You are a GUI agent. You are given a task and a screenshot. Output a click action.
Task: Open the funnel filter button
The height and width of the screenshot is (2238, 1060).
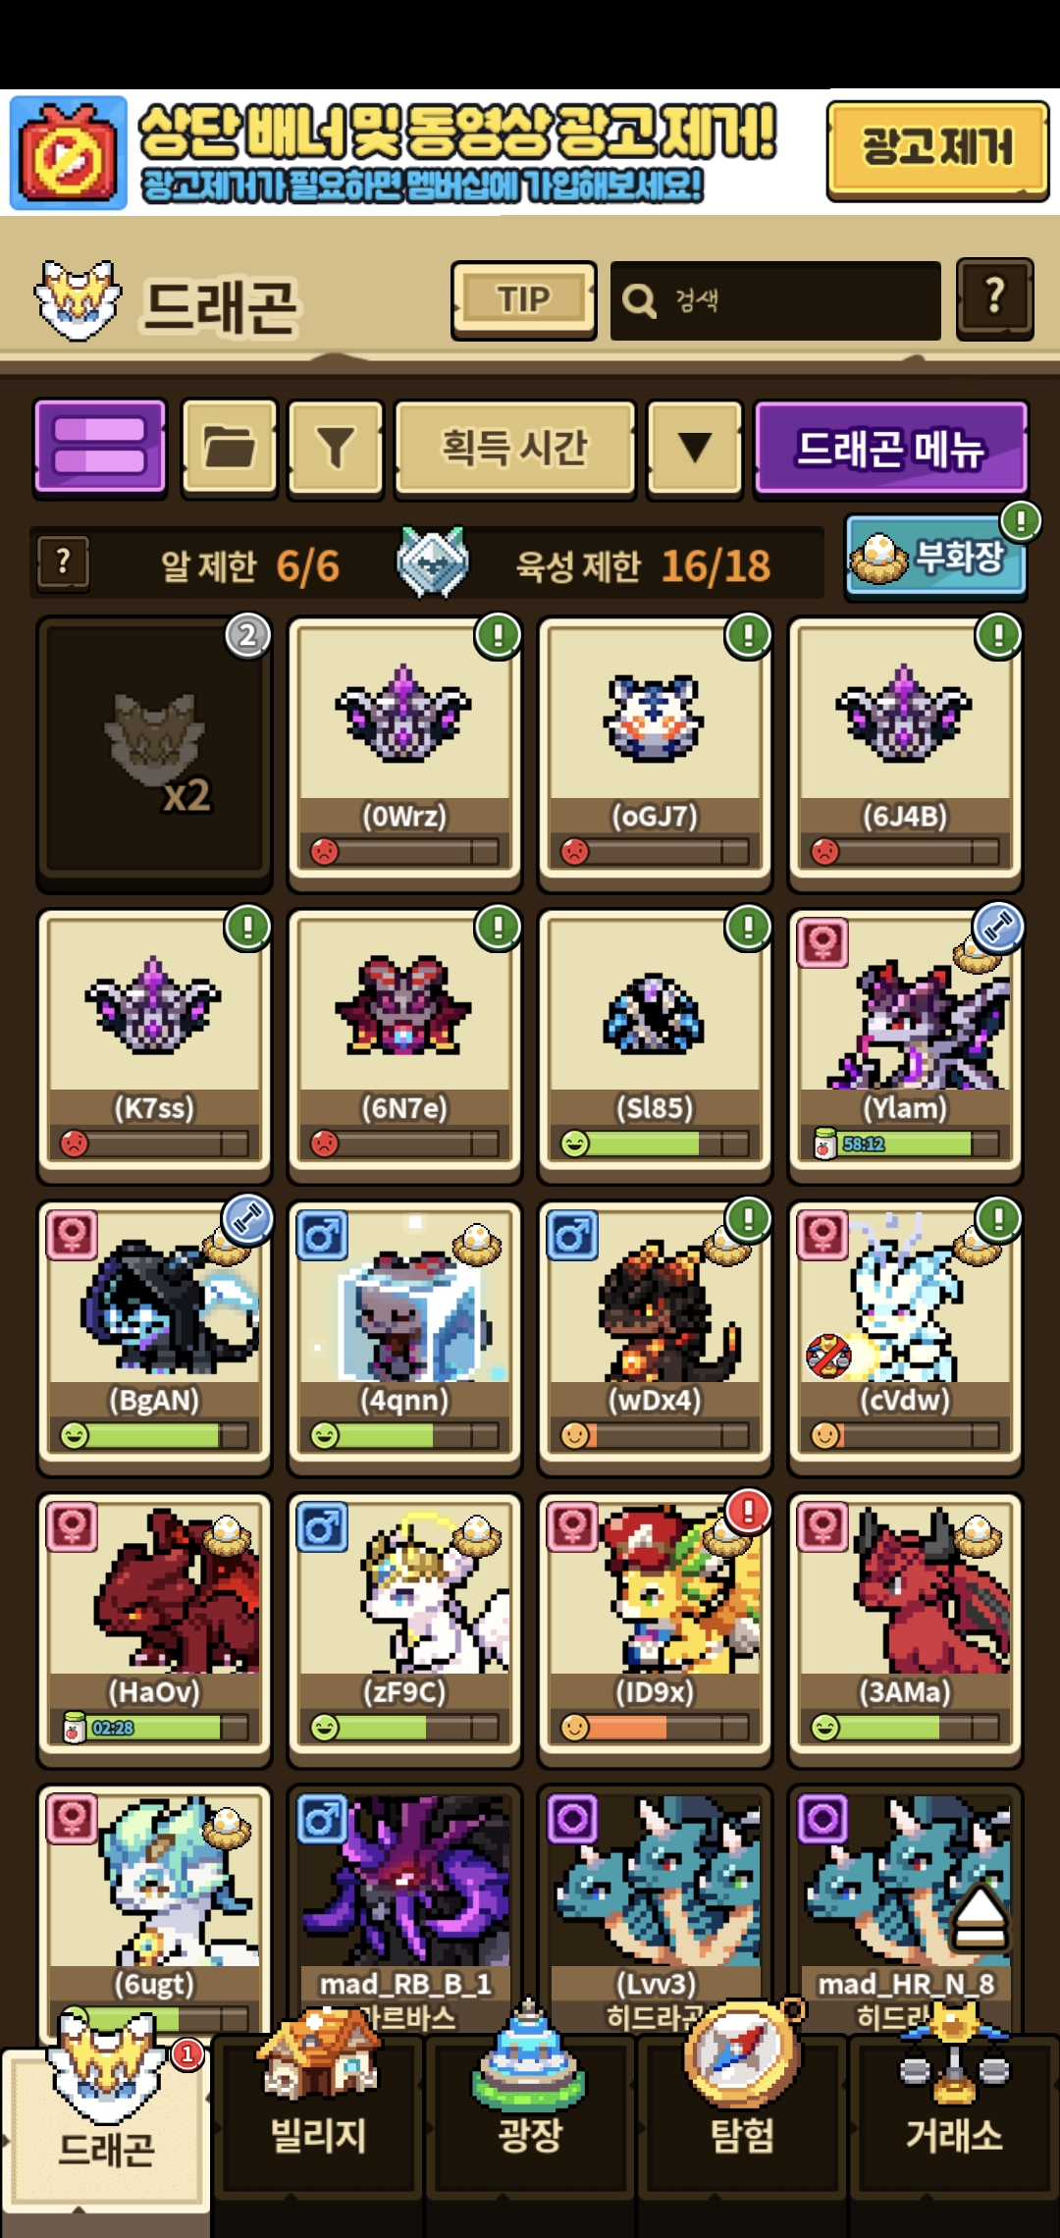[x=336, y=447]
